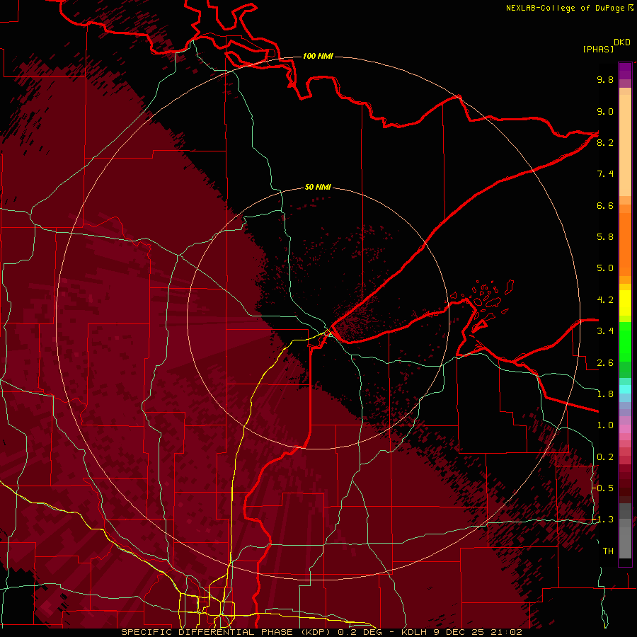The image size is (637, 637).
Task: Pick the orange segment of the color bar
Action: coord(625,243)
